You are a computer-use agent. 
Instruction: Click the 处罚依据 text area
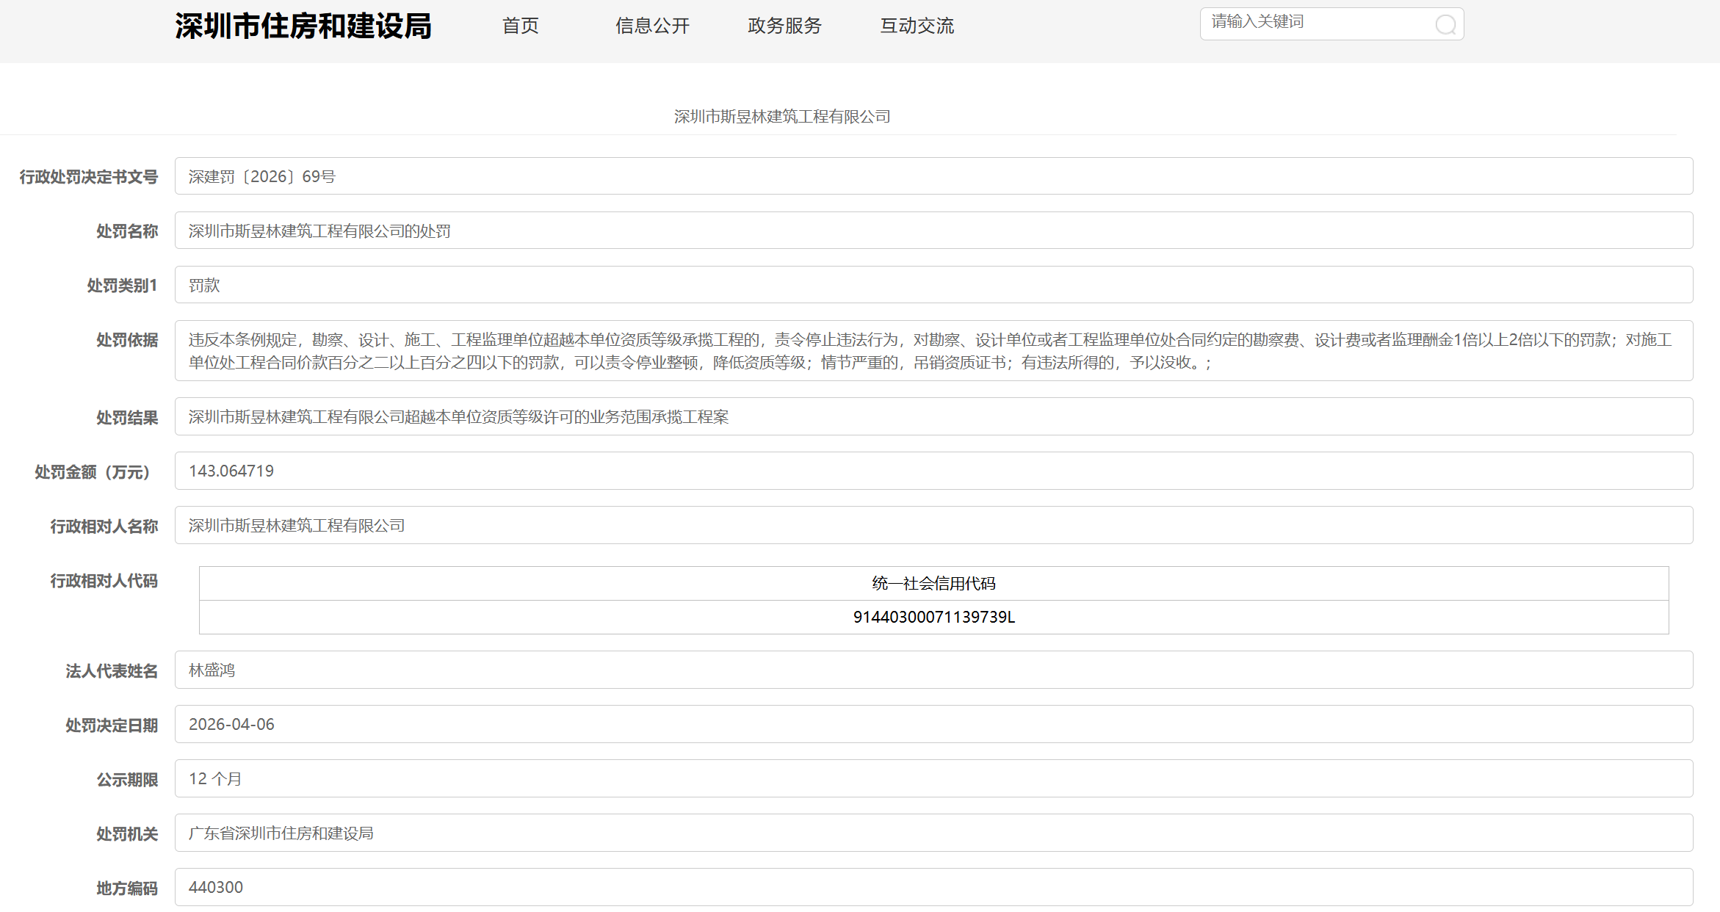pyautogui.click(x=933, y=351)
